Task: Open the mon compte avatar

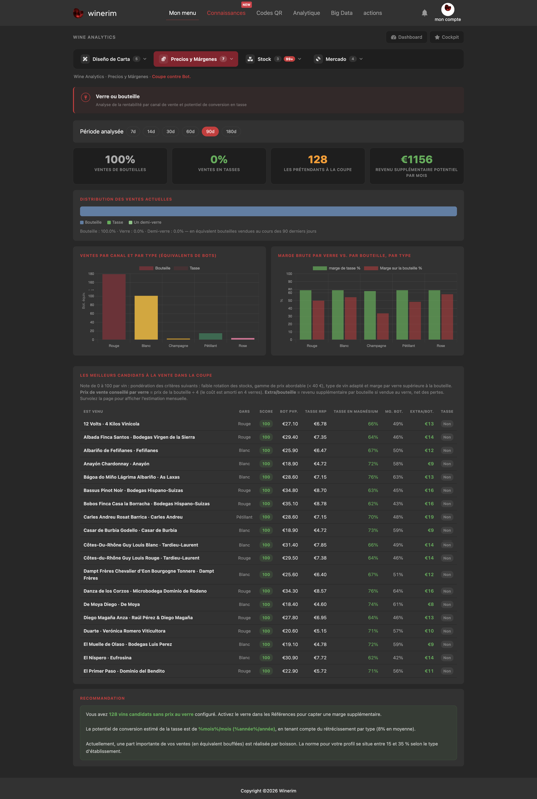Action: click(x=447, y=9)
